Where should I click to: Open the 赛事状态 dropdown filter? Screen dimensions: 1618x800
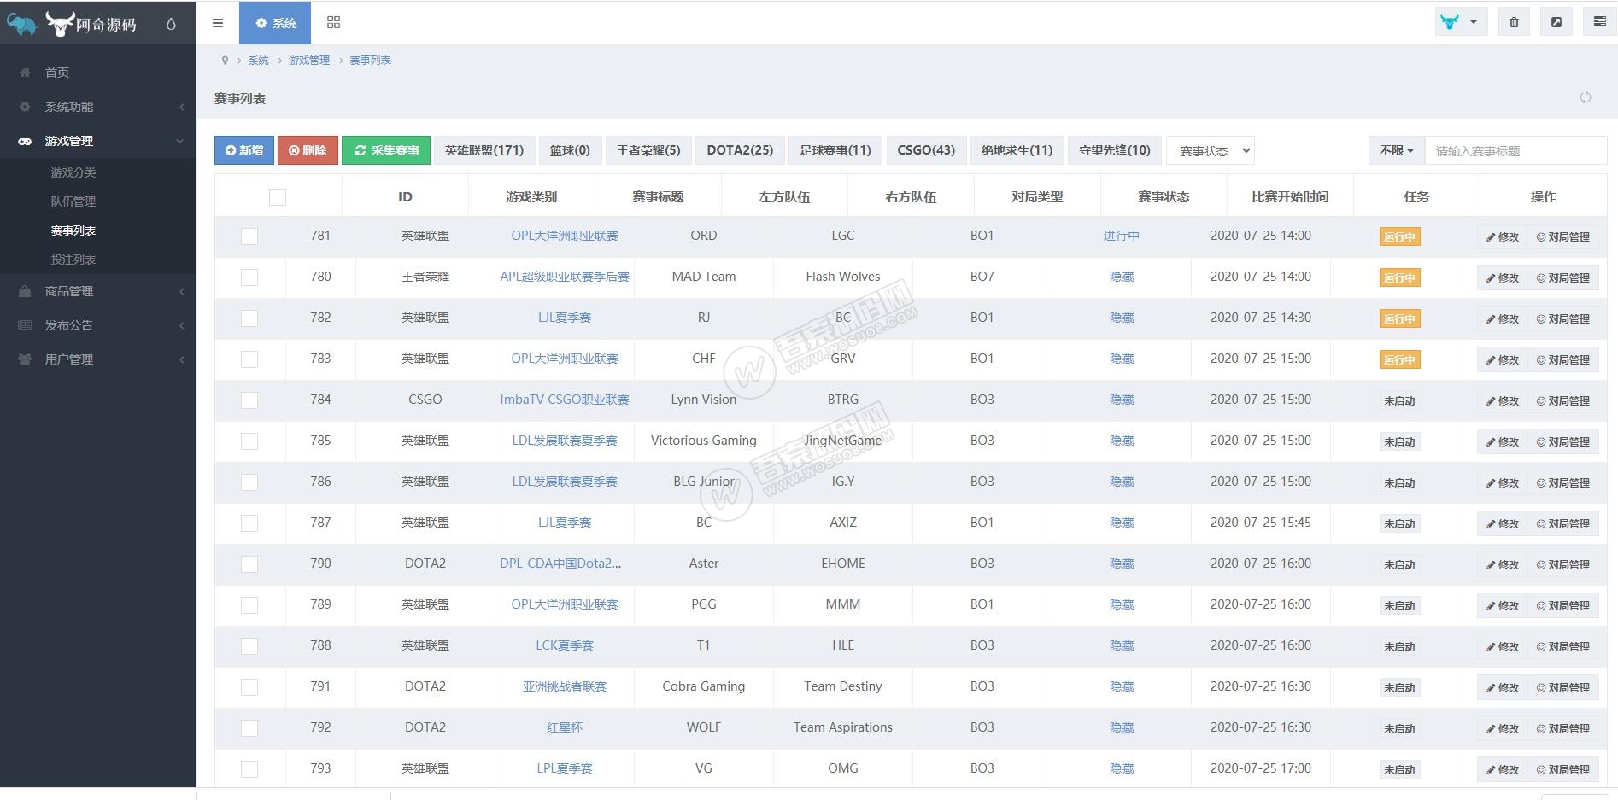(x=1211, y=151)
